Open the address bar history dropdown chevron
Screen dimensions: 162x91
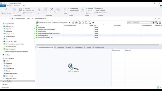coord(156,18)
